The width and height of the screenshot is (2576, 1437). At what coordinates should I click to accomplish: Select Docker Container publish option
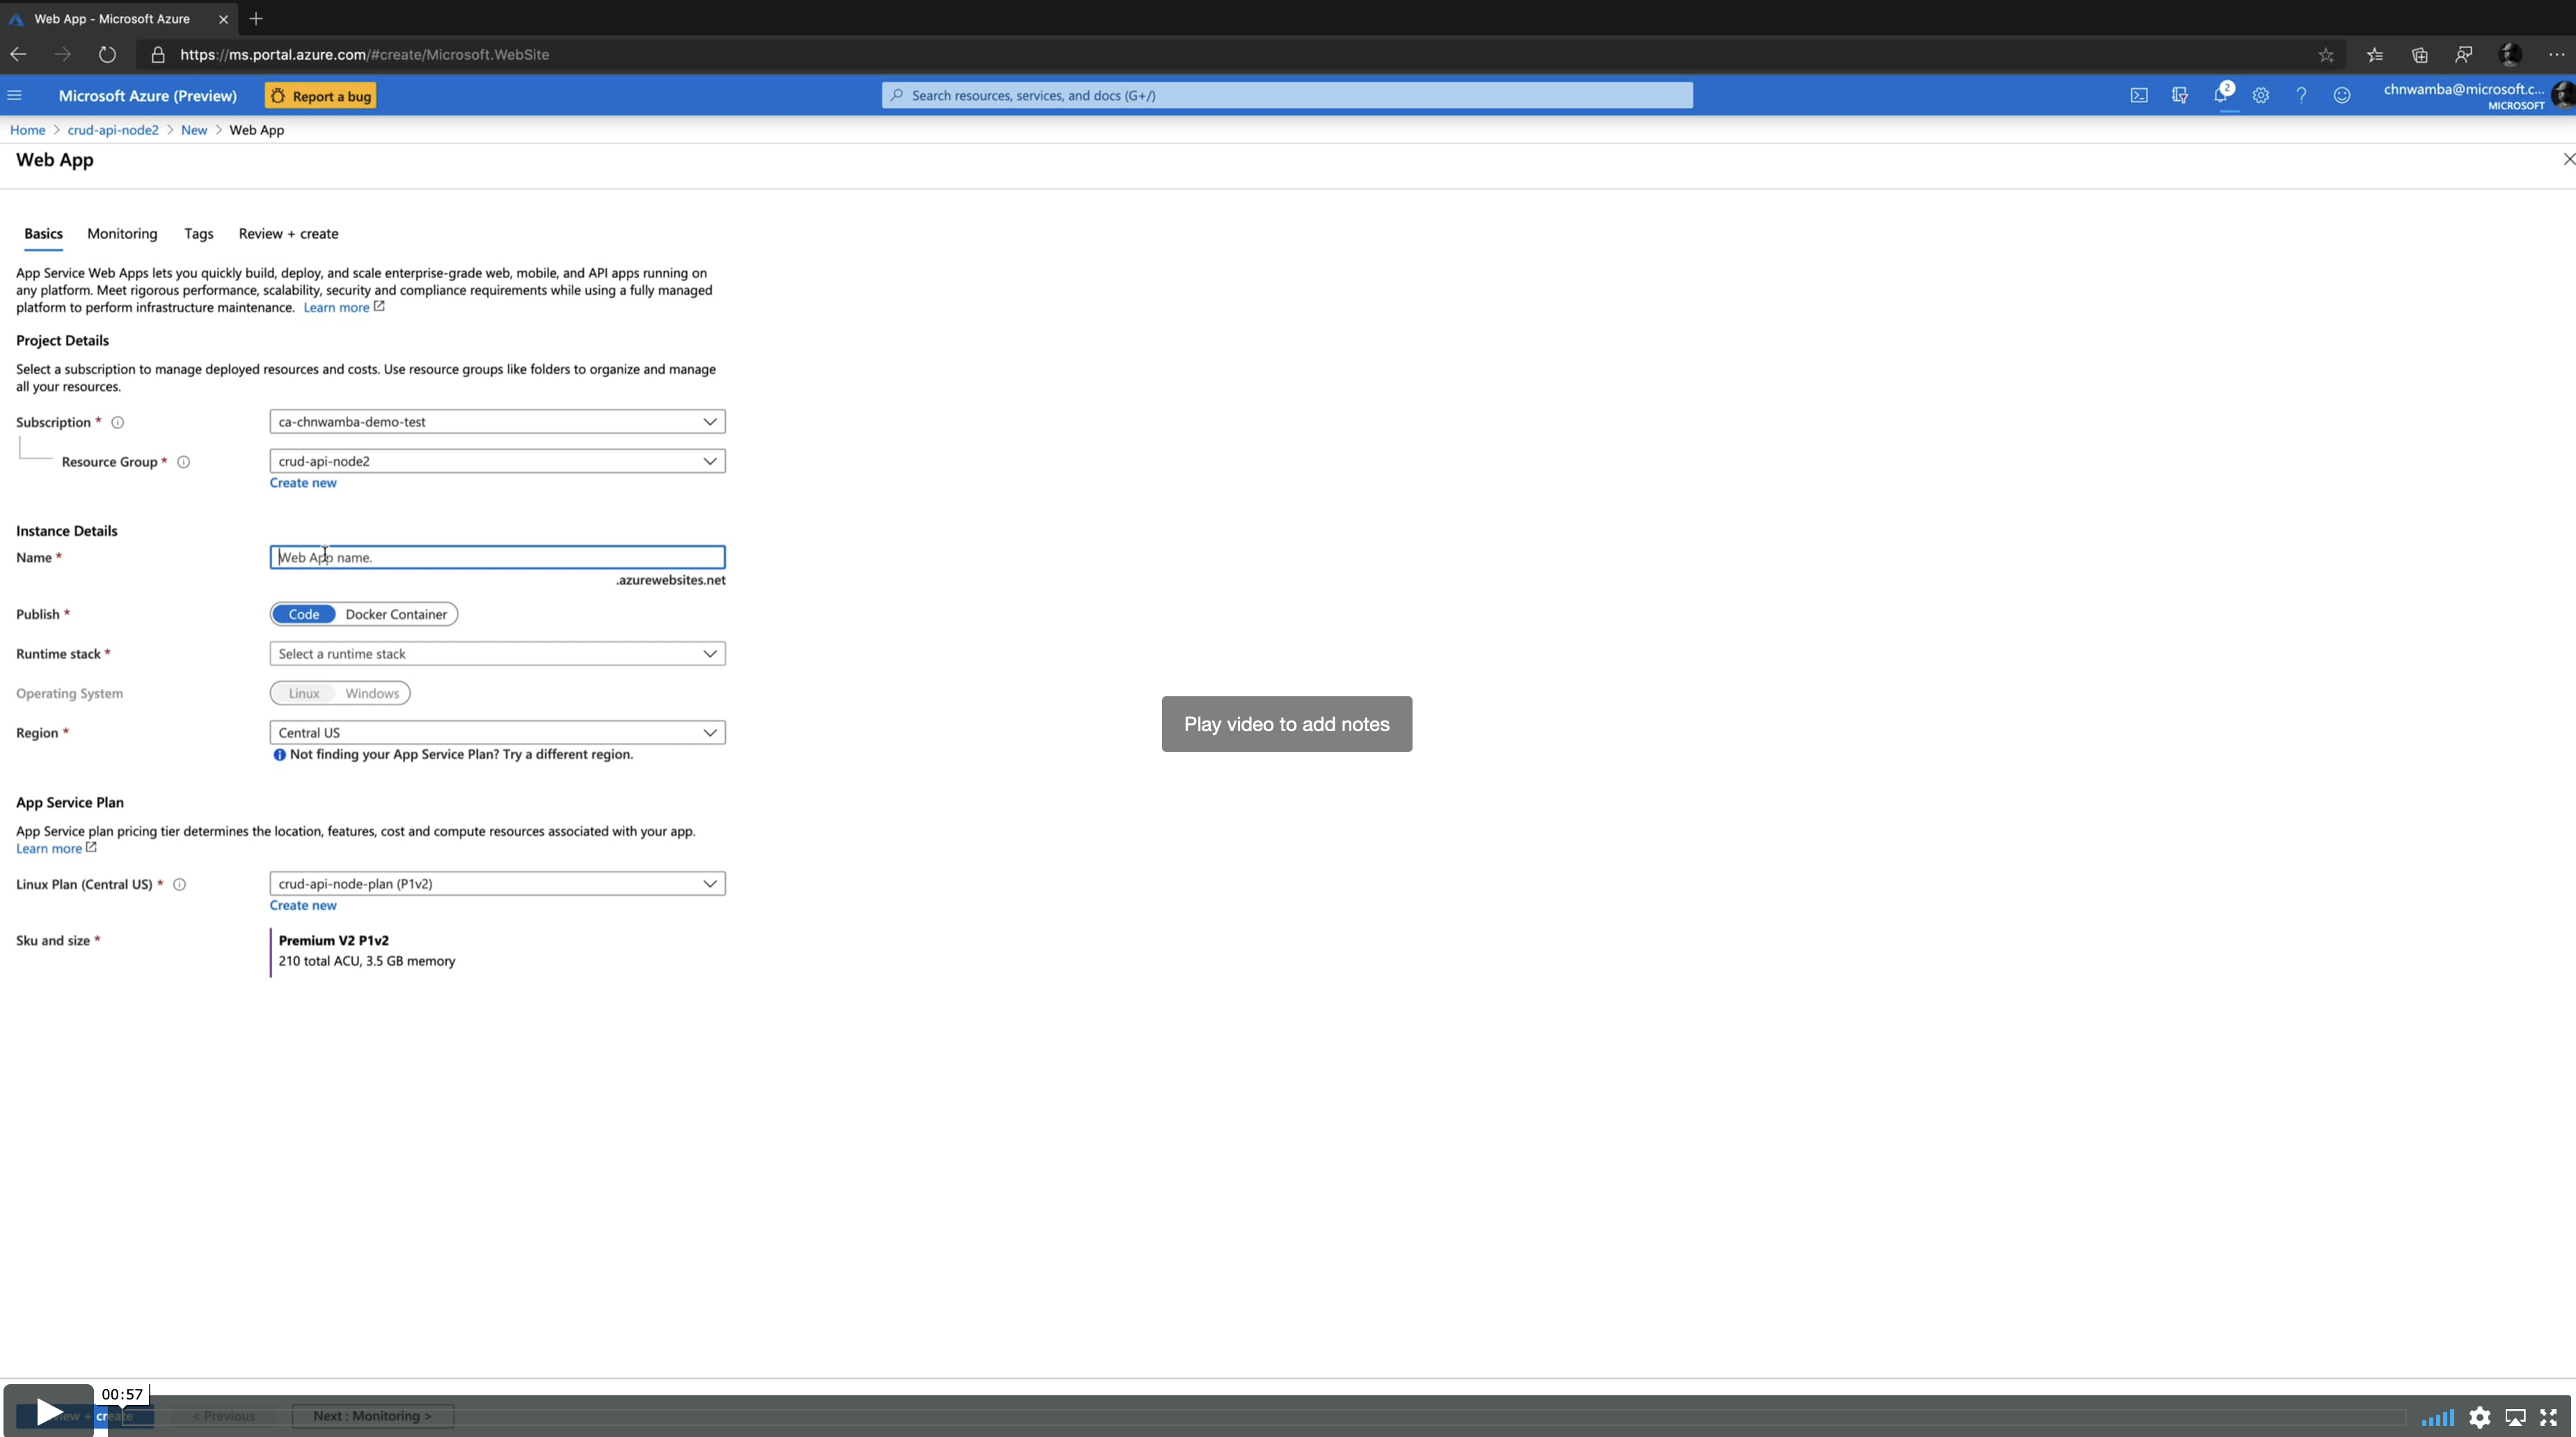396,613
